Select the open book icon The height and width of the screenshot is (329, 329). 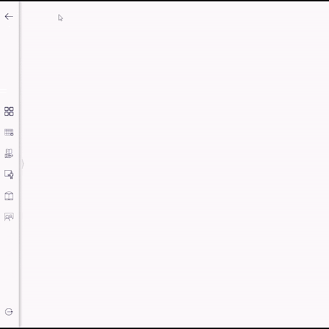[x=9, y=196]
